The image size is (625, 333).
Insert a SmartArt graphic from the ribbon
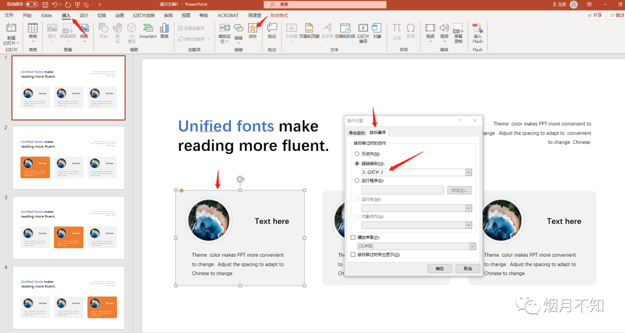pyautogui.click(x=148, y=30)
